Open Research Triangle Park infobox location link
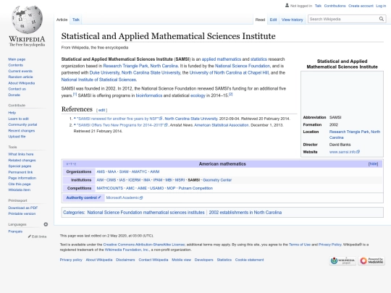The width and height of the screenshot is (391, 293). 355,135
